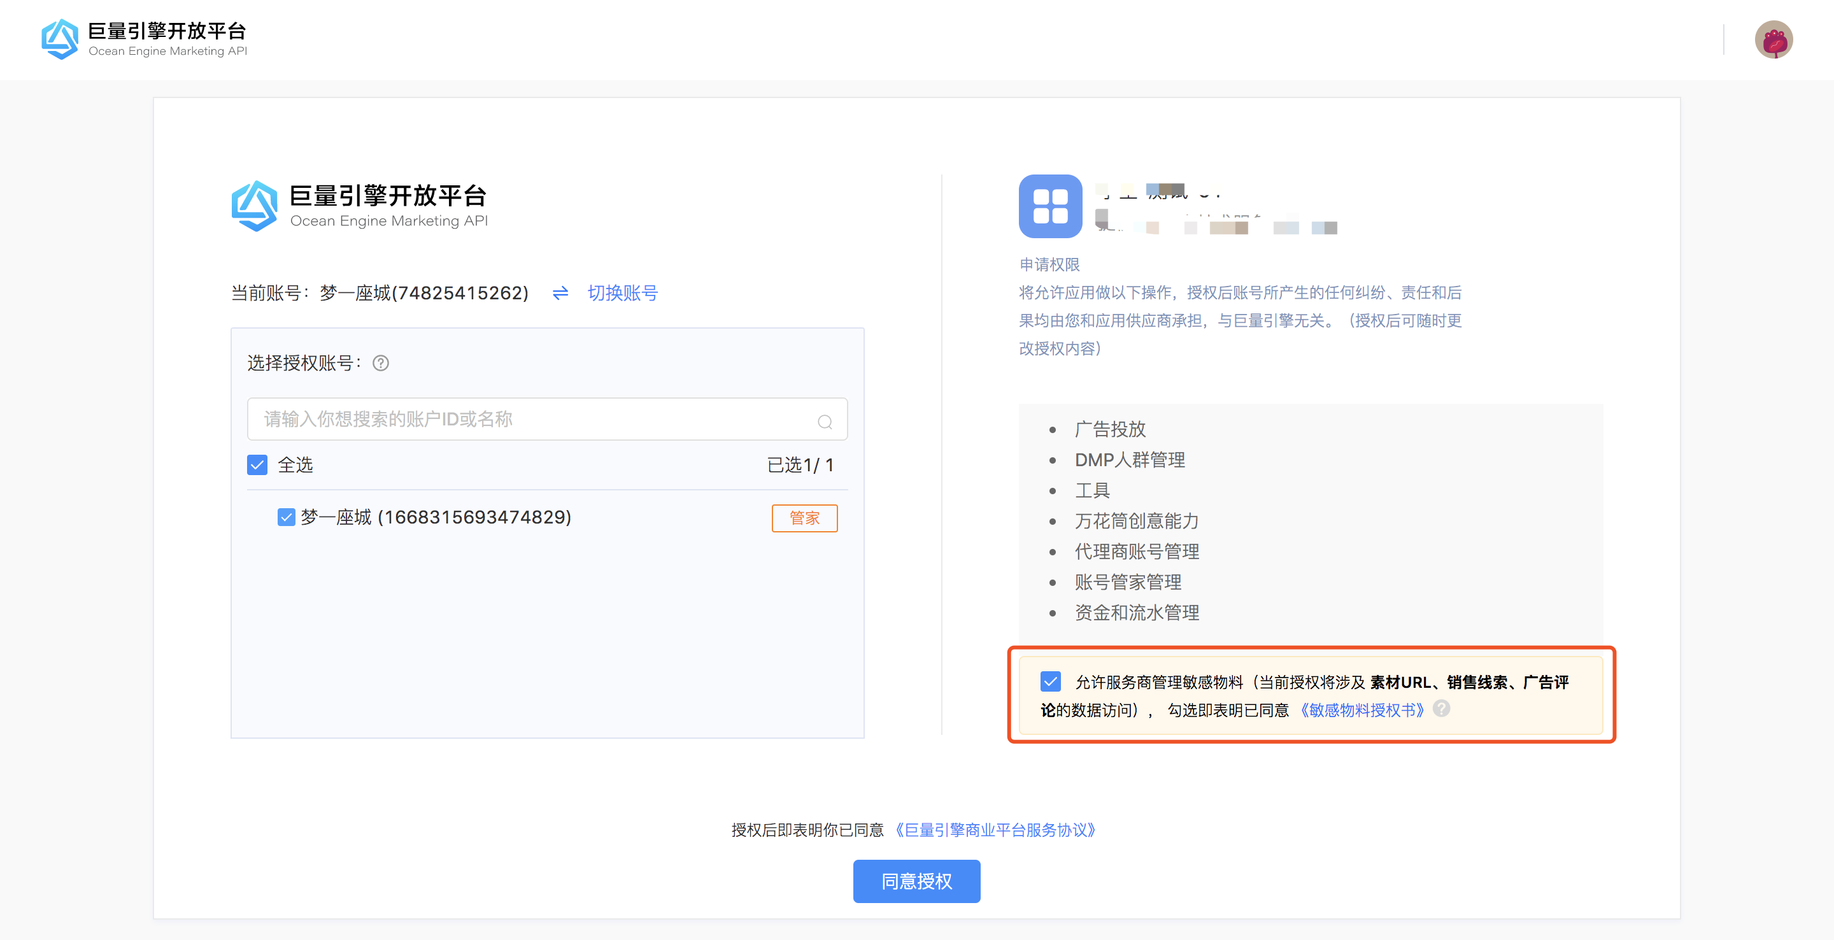
Task: Click the switch account arrows icon
Action: click(x=560, y=294)
